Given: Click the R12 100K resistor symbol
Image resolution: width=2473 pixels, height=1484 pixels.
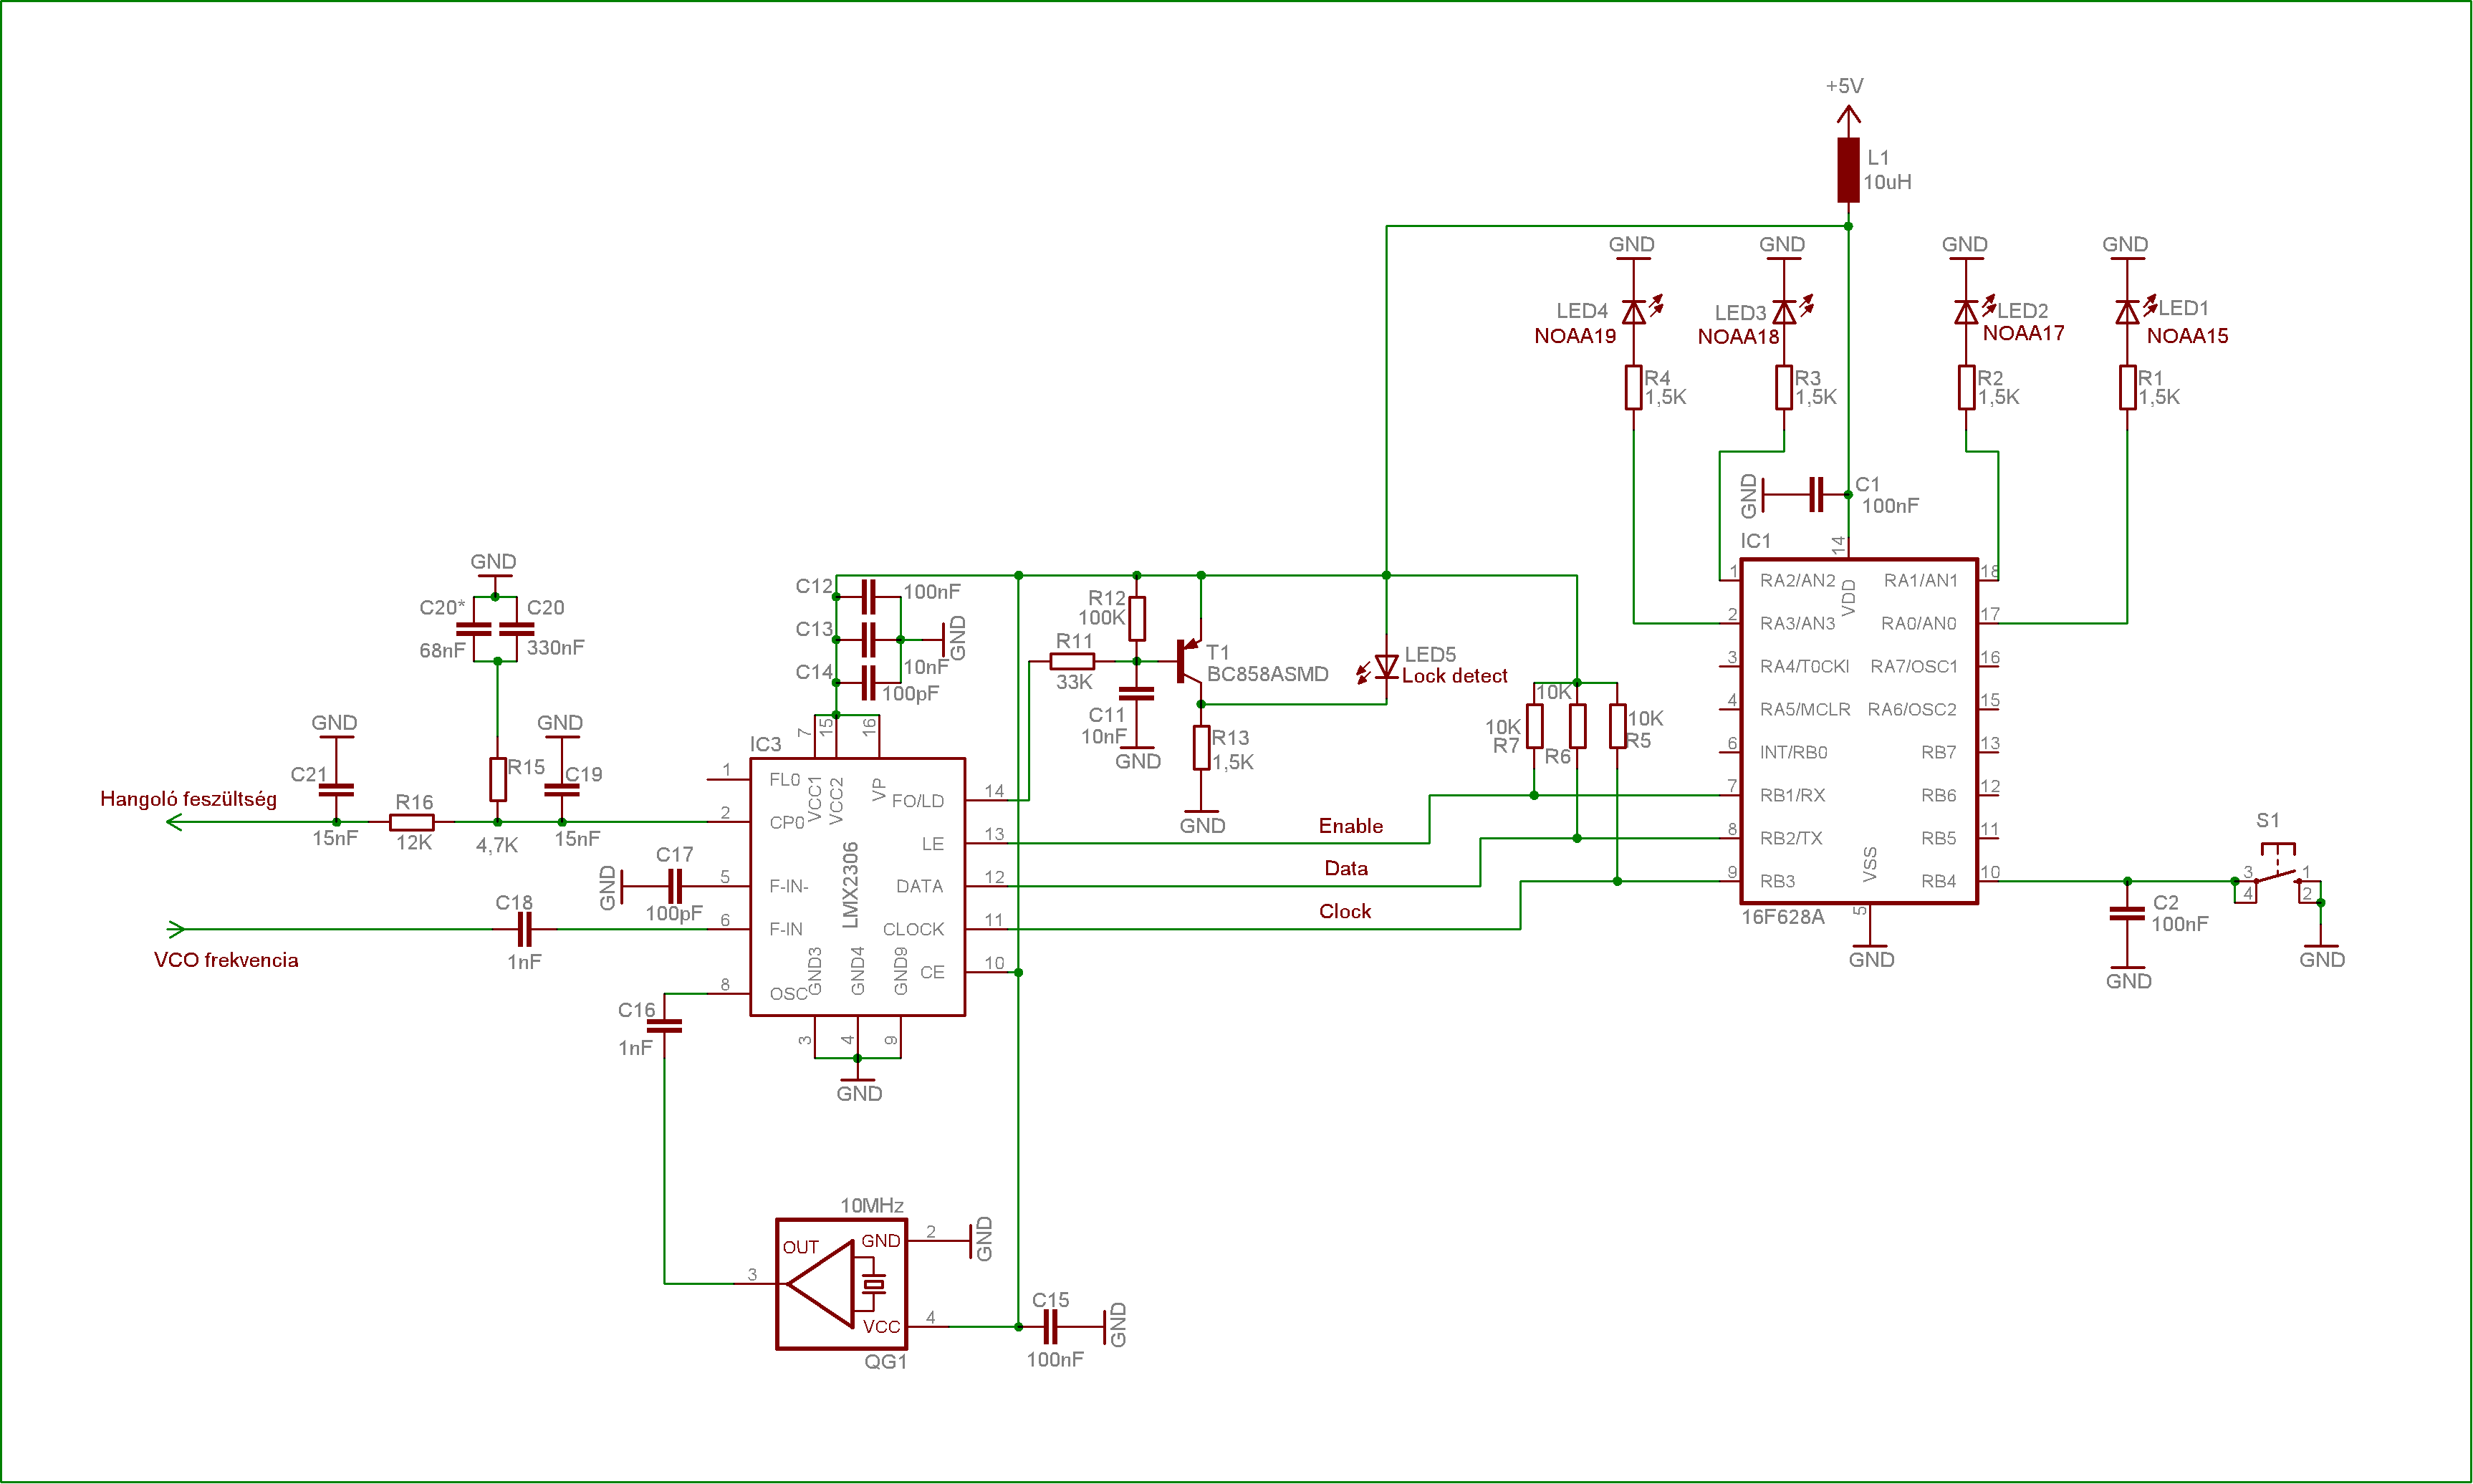Looking at the screenshot, I should tap(1137, 619).
